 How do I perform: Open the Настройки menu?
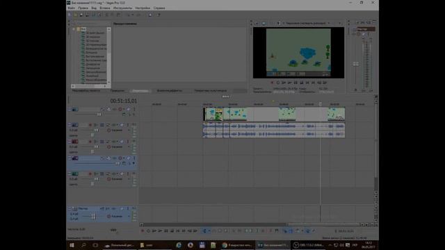143,8
